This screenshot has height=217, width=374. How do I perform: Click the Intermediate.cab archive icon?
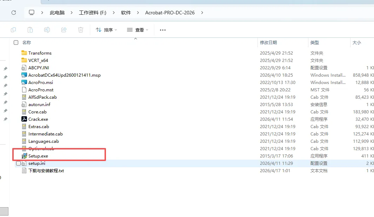(24, 134)
